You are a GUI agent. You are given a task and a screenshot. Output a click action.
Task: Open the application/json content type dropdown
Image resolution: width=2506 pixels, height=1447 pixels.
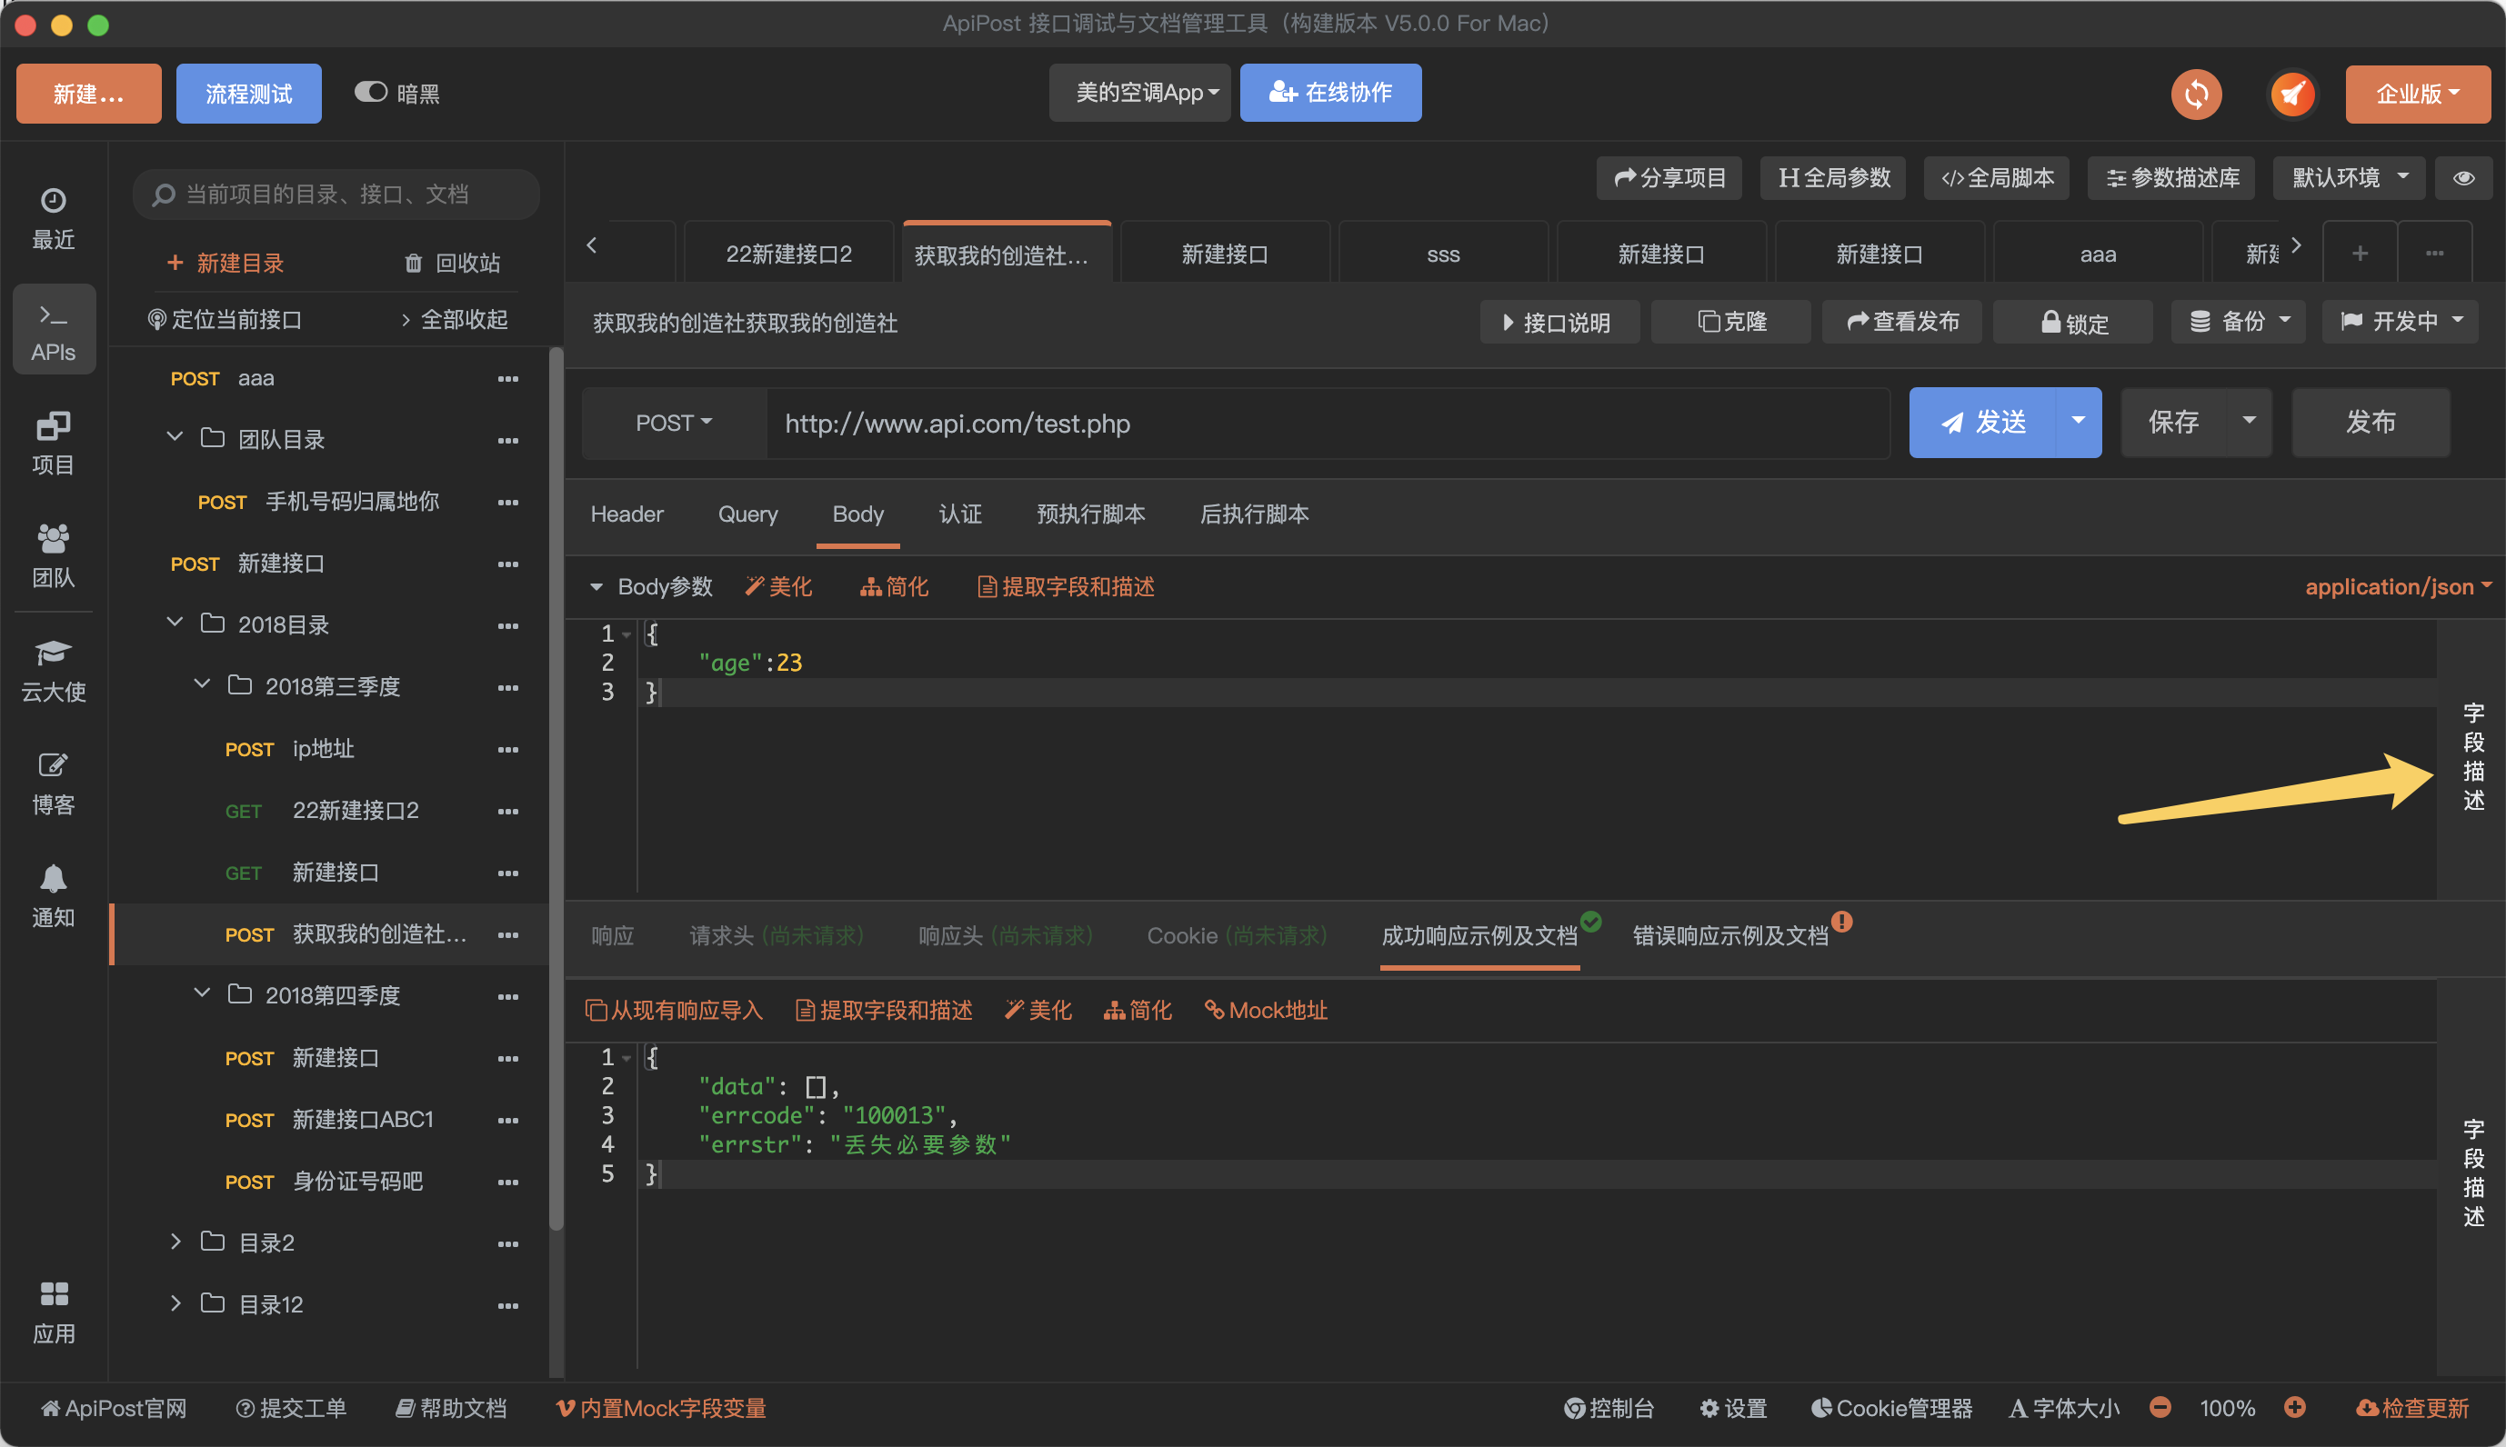click(x=2397, y=586)
